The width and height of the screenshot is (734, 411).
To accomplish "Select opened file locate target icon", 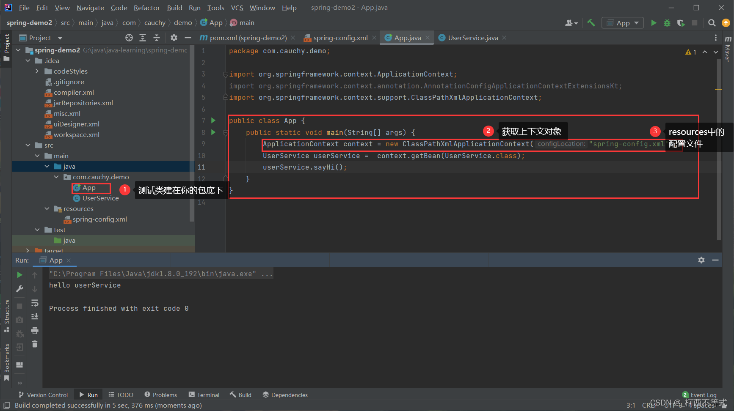I will tap(129, 38).
